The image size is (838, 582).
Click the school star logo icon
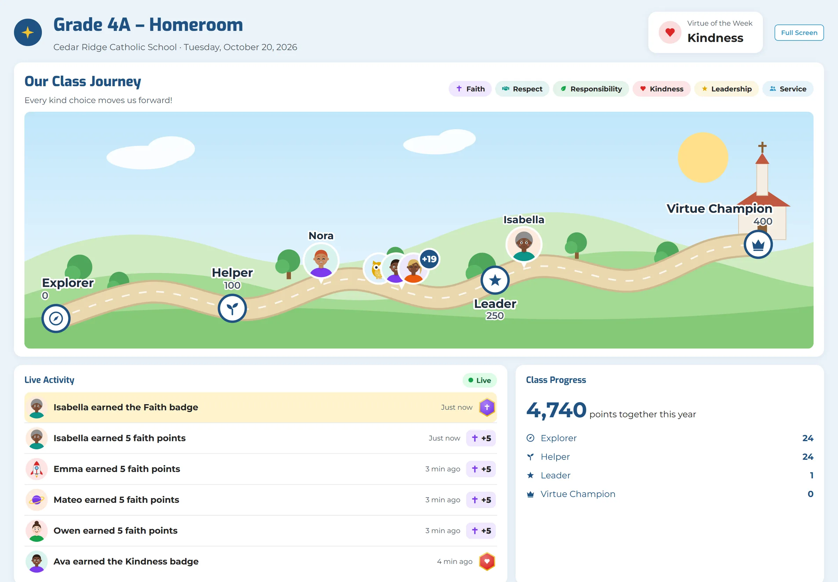tap(28, 32)
